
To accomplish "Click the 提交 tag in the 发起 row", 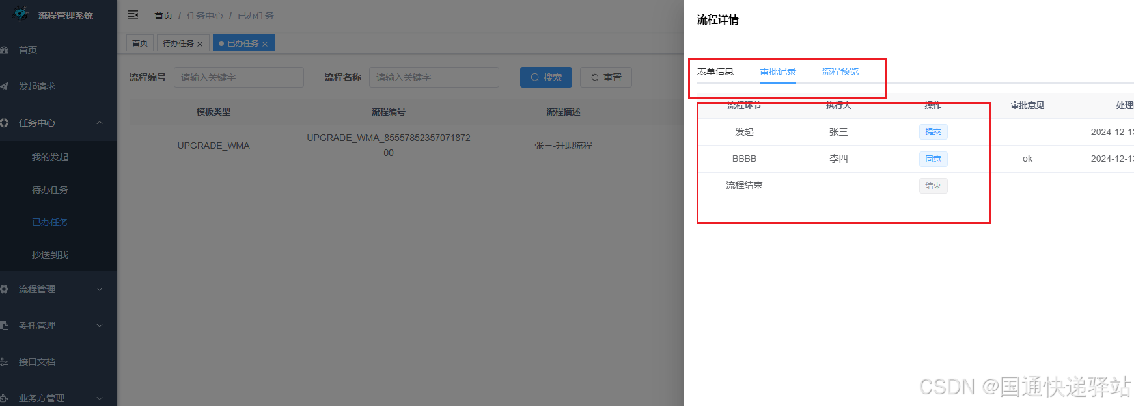I will click(933, 132).
